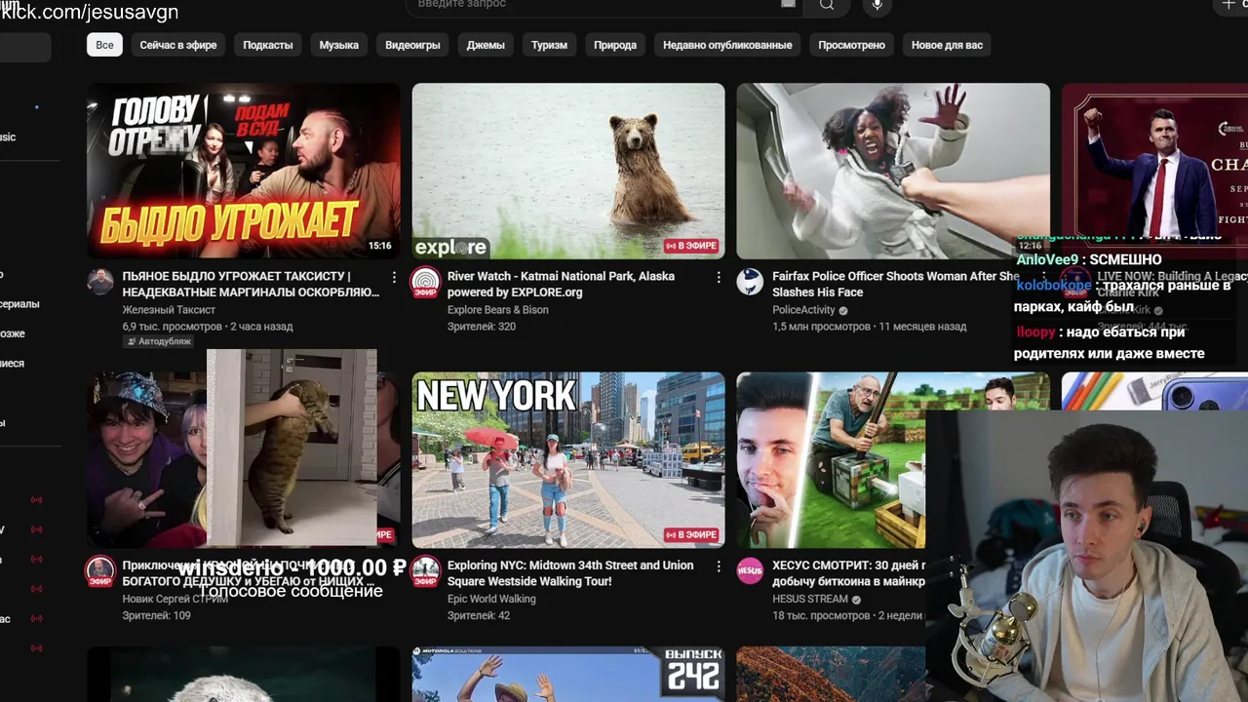Open the 'ХЕСУС СМОТРИТ: 30 дней' title
Screen dimensions: 1248x702
[848, 572]
